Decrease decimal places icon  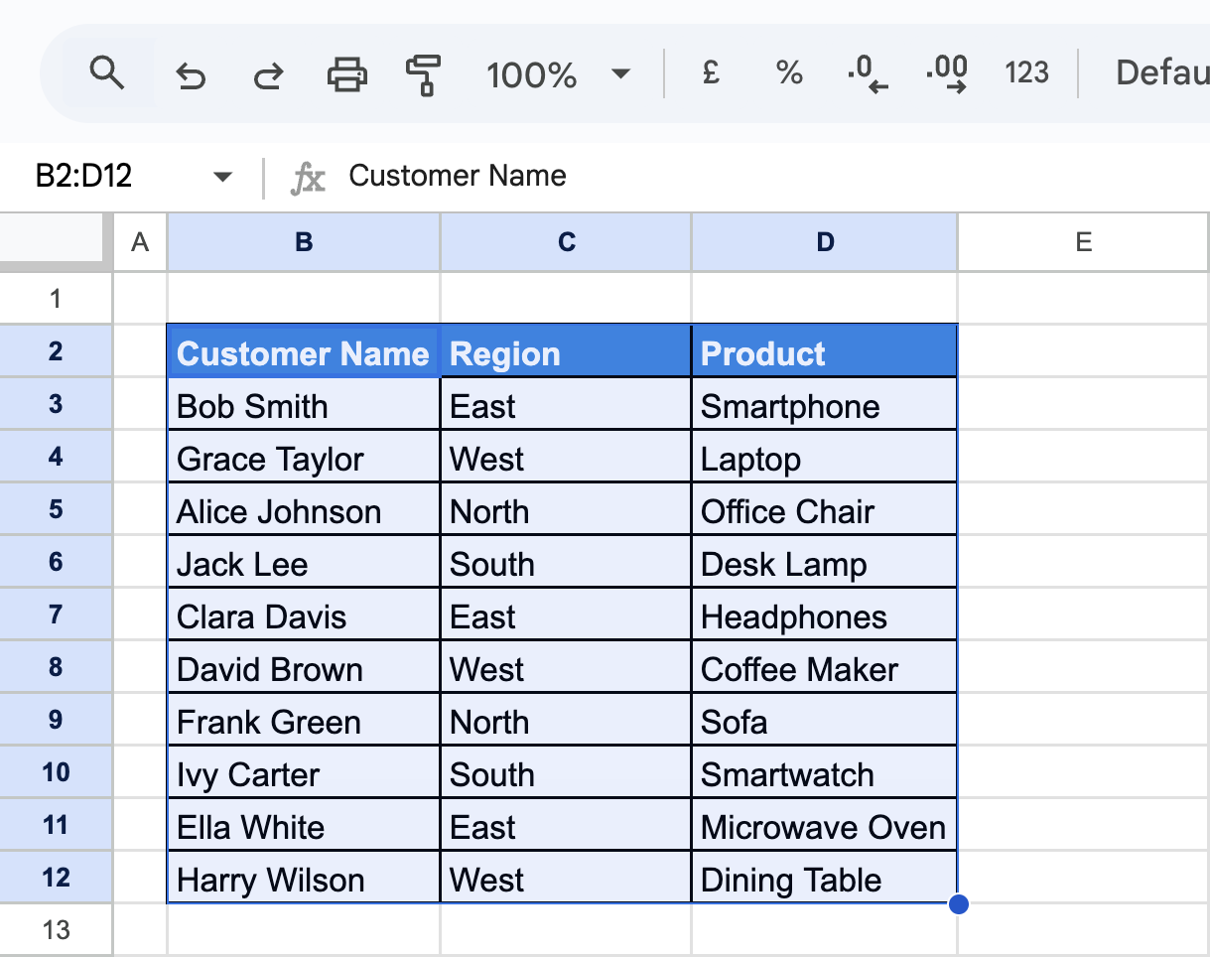[x=867, y=73]
